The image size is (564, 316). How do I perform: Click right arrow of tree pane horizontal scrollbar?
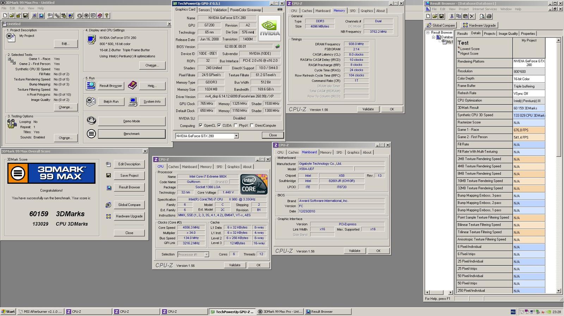pyautogui.click(x=450, y=292)
